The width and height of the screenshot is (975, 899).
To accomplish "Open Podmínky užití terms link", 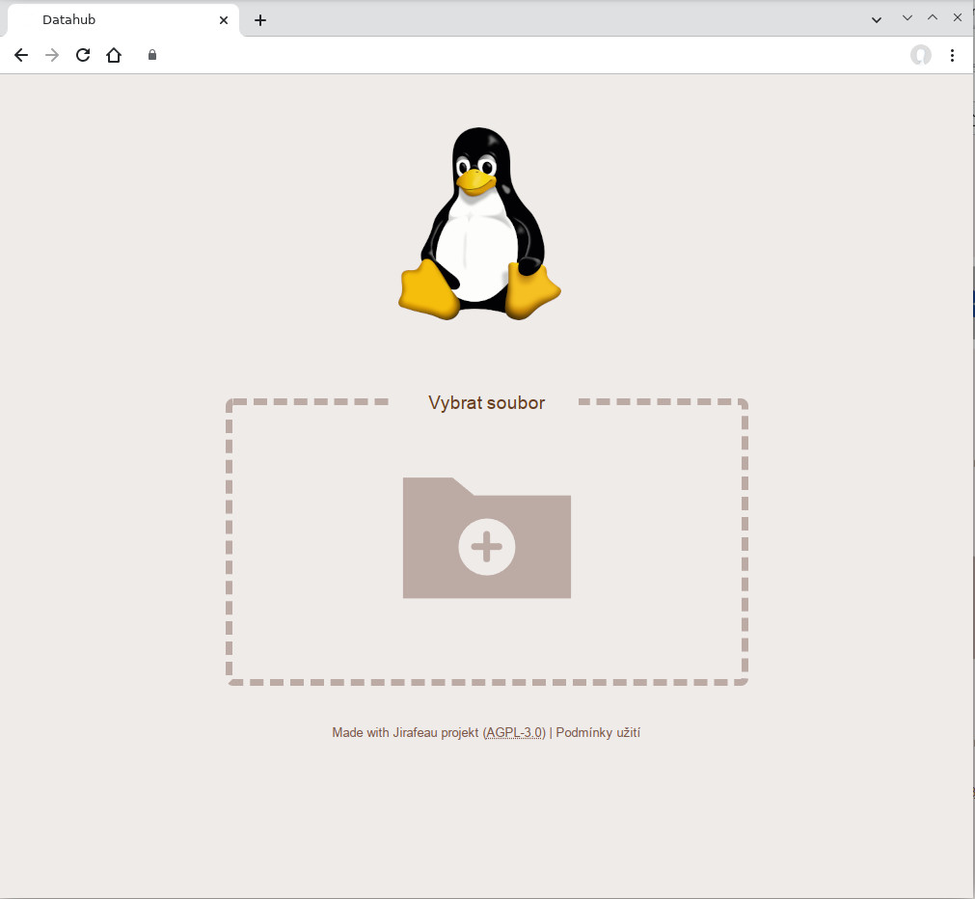I will (598, 732).
